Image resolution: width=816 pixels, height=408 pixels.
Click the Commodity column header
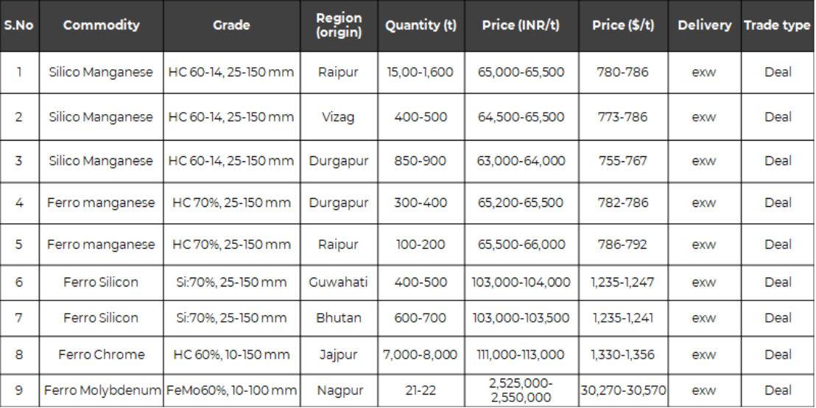pyautogui.click(x=102, y=26)
